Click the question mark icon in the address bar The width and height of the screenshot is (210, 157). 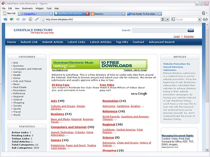[163, 19]
